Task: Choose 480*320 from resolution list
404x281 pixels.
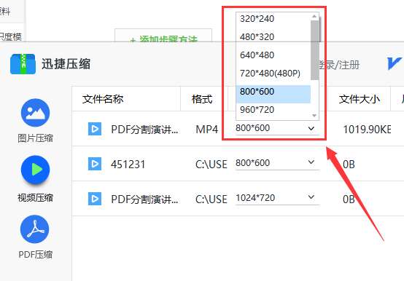Action: (x=273, y=37)
